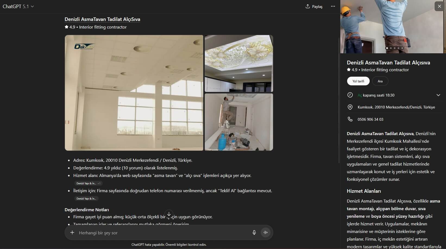Select the last carousel dot in side panel
Viewport: 446px width, 249px height.
[x=402, y=48]
